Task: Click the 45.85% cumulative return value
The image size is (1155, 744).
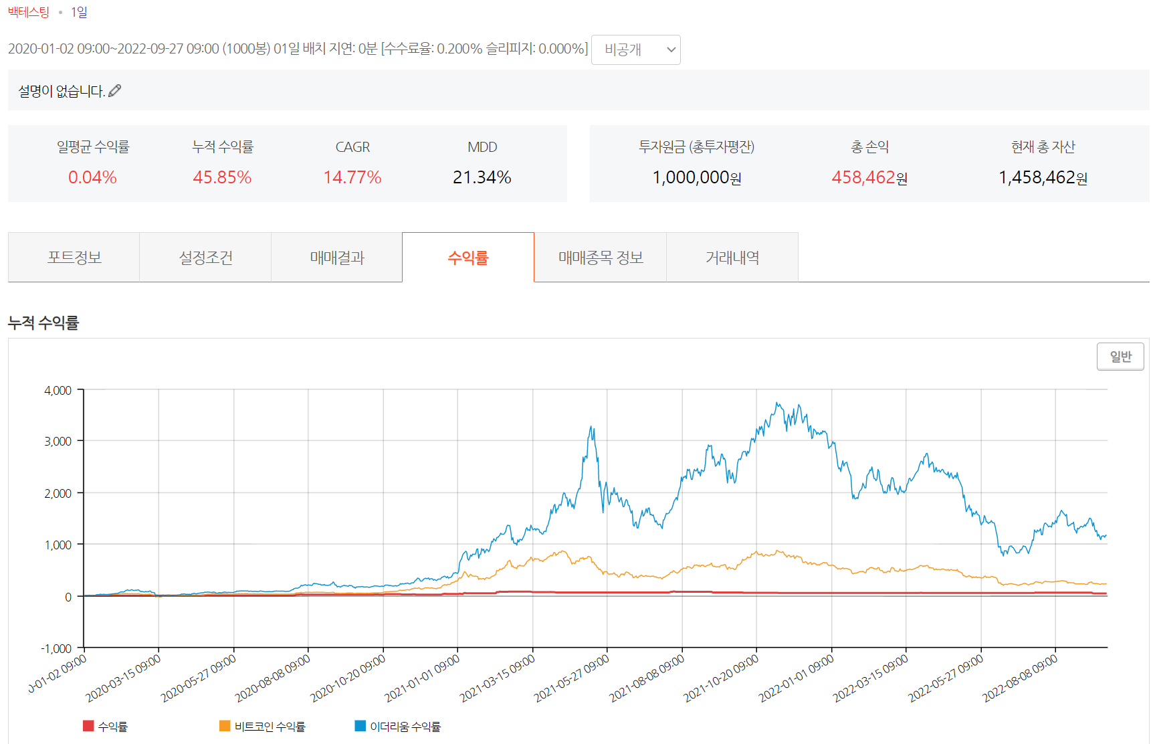Action: coord(222,177)
